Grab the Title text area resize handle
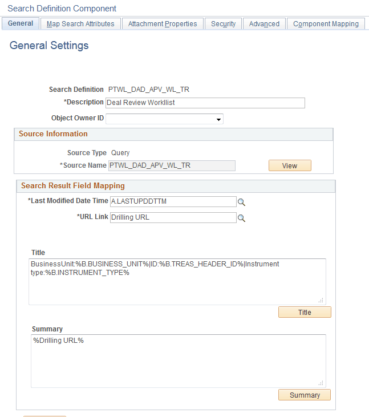369x417 pixels. pos(321,300)
